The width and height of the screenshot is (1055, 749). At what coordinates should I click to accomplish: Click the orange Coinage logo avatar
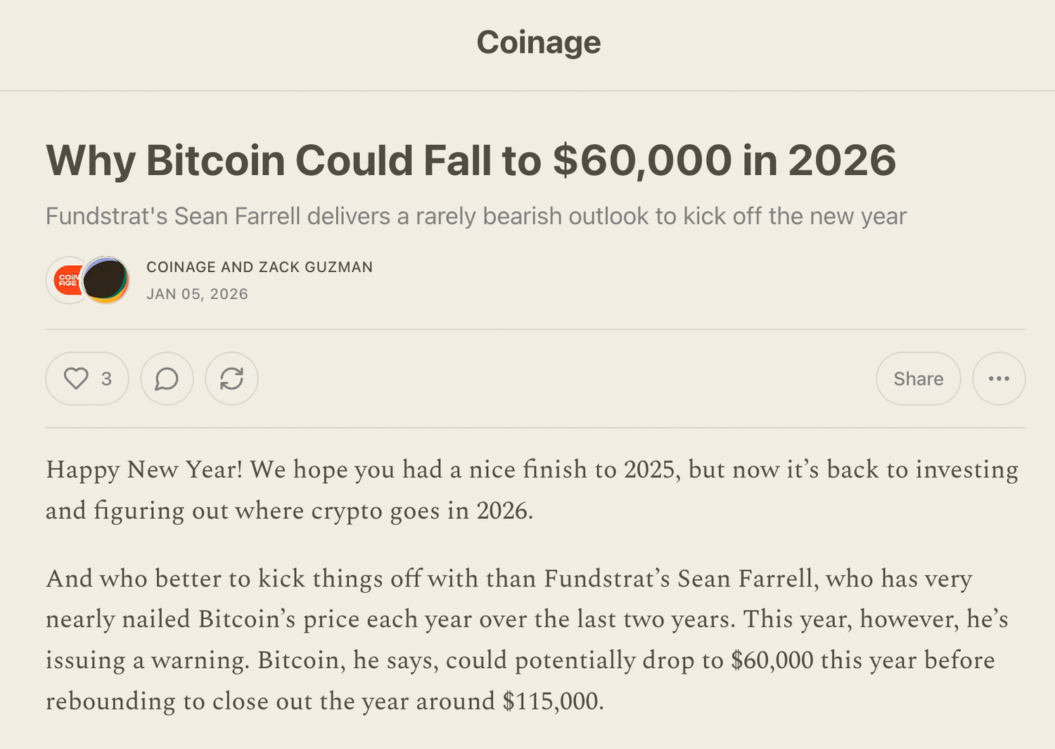point(65,280)
